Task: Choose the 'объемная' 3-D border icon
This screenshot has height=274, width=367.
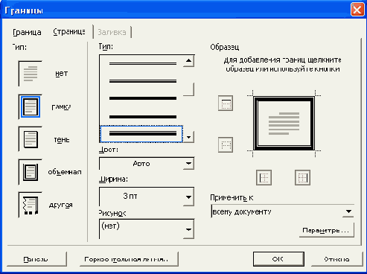Action: coord(31,172)
